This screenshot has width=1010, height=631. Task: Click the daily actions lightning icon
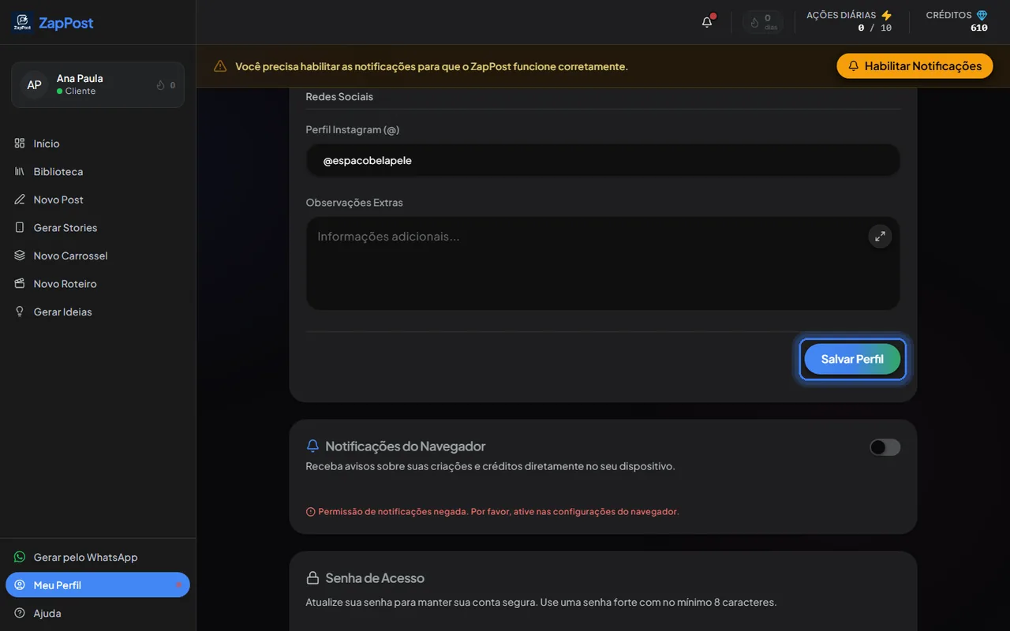pos(887,15)
